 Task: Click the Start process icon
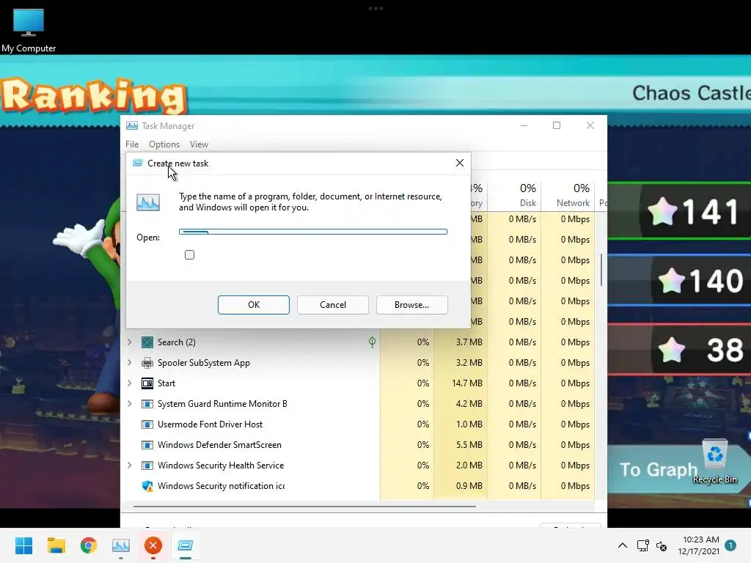147,383
